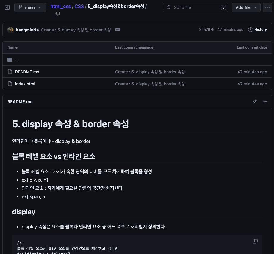274x254 pixels.
Task: Click the Last commit message header
Action: (134, 47)
